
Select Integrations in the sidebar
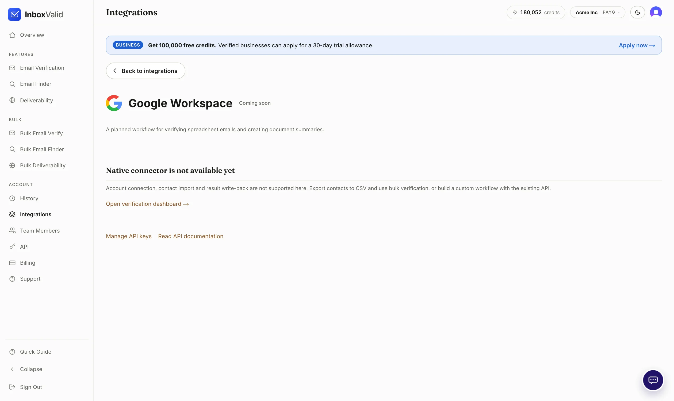[x=35, y=214]
